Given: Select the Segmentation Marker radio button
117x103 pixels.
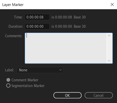Looking at the screenshot, I should click(x=8, y=86).
